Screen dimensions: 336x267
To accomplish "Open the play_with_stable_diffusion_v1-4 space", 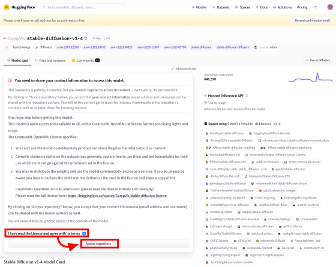I will [x=236, y=169].
